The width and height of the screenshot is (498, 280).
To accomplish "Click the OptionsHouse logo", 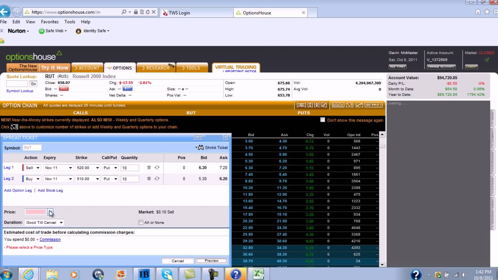I will (34, 57).
